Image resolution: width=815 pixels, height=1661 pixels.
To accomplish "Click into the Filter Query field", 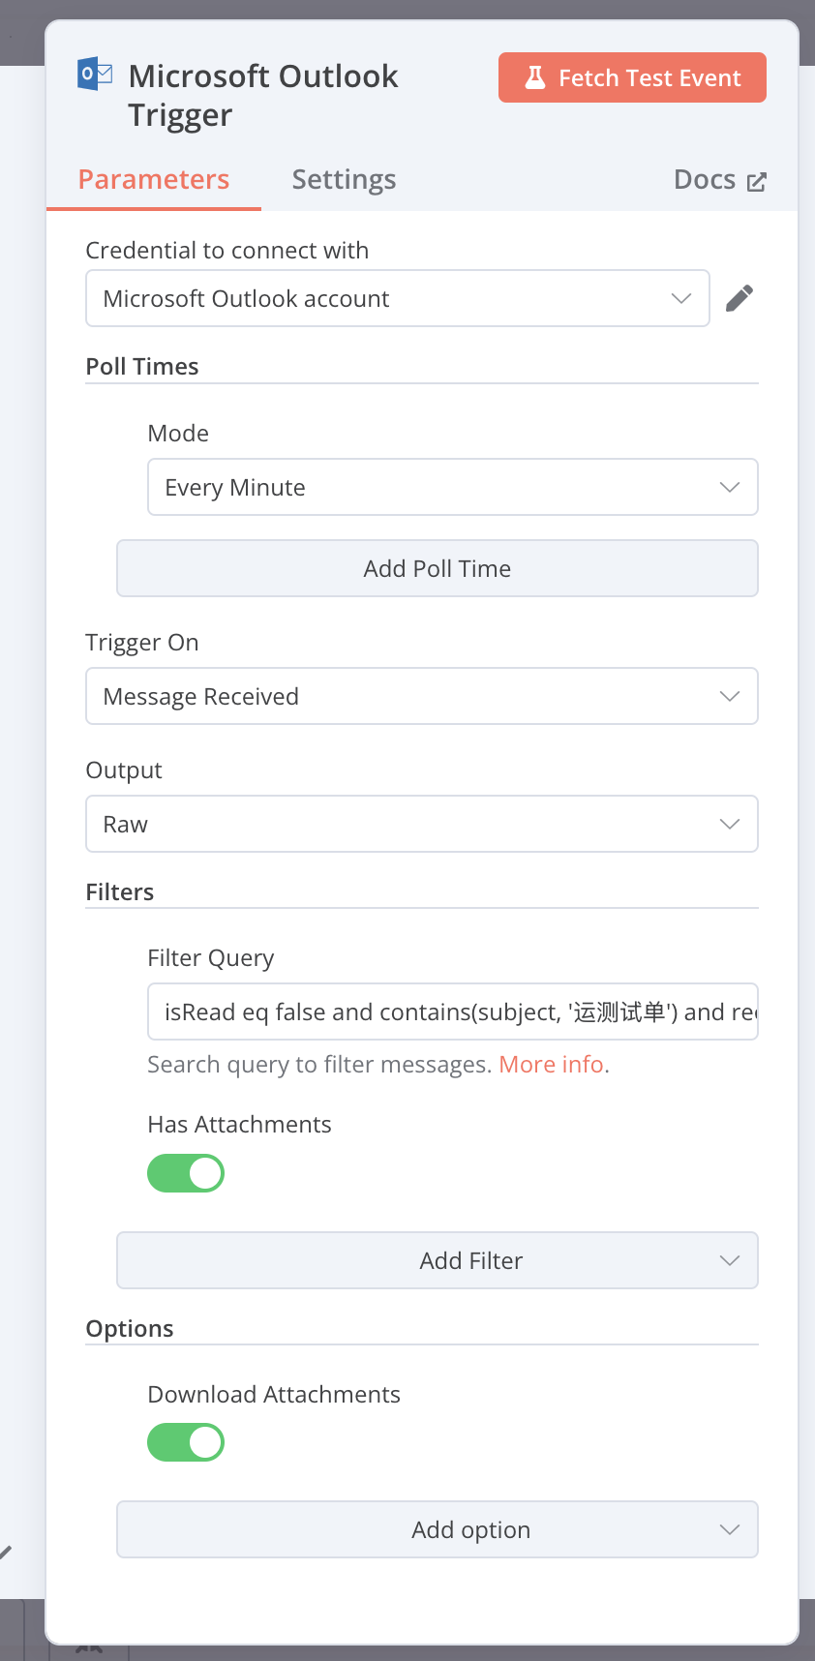I will coord(453,1012).
